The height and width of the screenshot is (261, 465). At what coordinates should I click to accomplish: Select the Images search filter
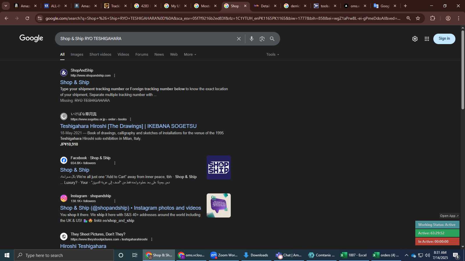point(77,55)
